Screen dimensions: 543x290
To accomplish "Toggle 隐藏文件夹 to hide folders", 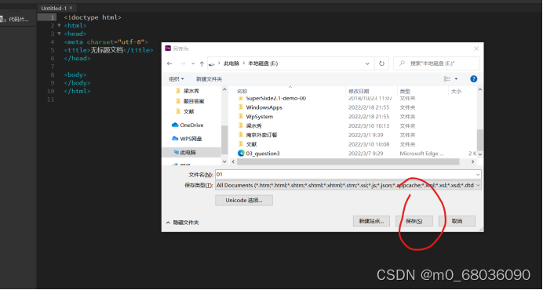I will pyautogui.click(x=183, y=223).
